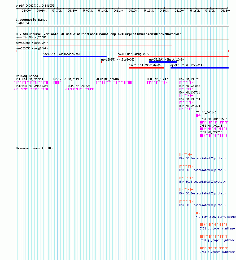Select the red nsv518164 loss bar
The image size is (236, 260).
[x=146, y=68]
